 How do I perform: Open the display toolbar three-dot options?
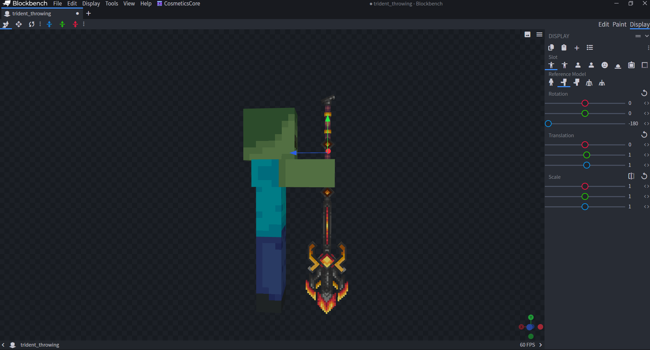pyautogui.click(x=648, y=48)
